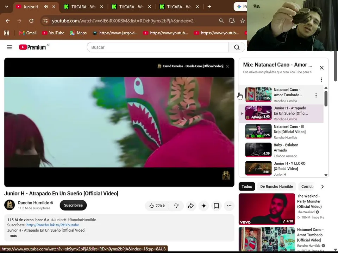Select the Todos filter chip
Viewport: 338px width, 253px height.
pyautogui.click(x=247, y=187)
